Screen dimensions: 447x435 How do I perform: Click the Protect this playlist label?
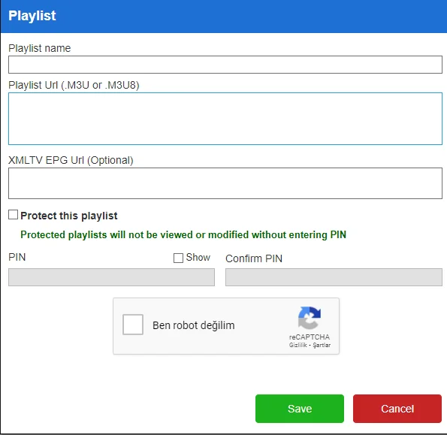pos(68,216)
